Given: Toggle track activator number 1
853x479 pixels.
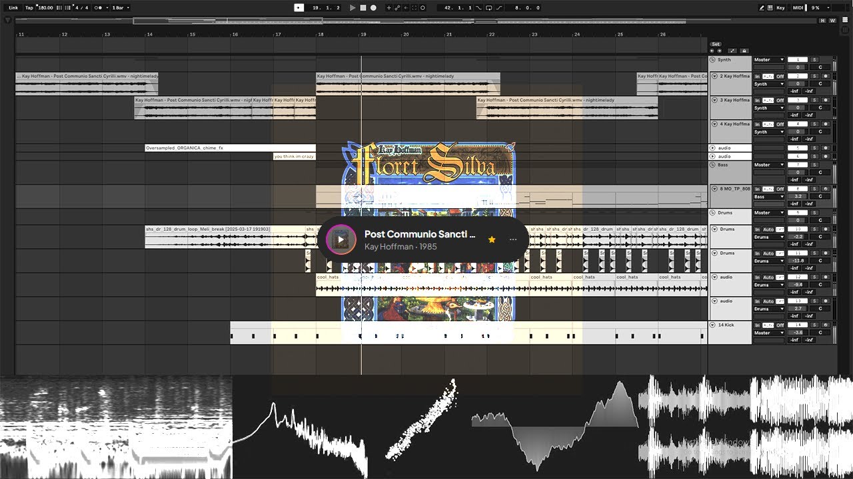Looking at the screenshot, I should 798,60.
